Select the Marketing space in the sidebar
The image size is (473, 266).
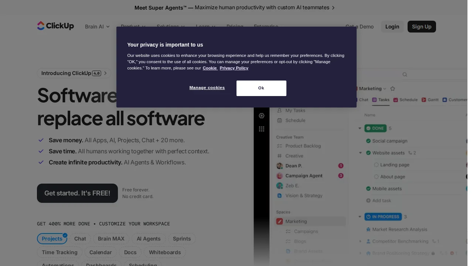310,222
